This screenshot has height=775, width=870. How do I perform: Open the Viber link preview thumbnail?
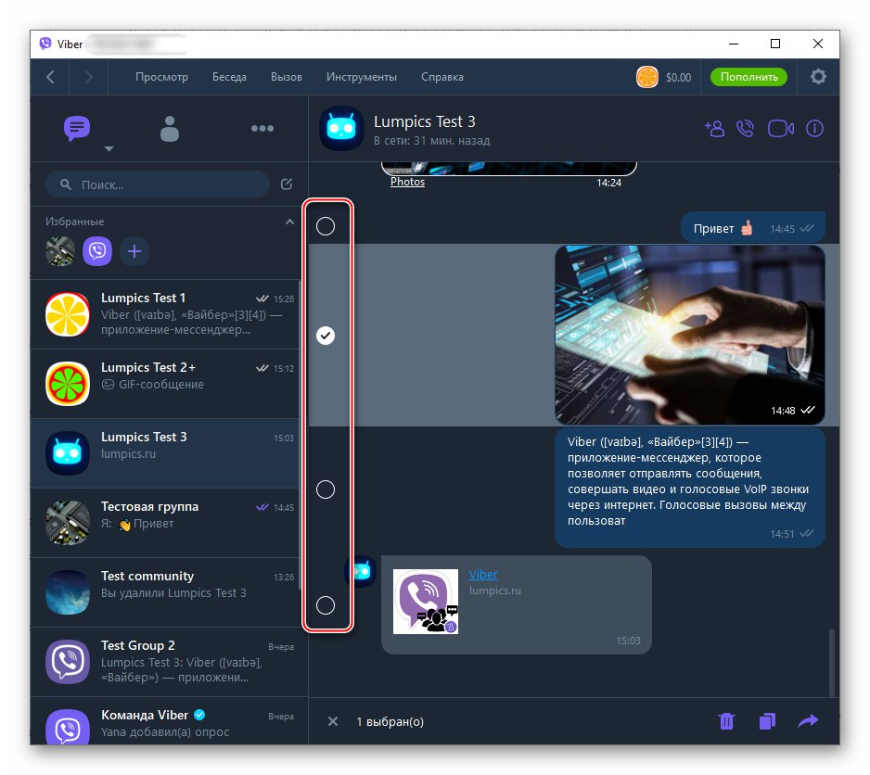click(426, 602)
